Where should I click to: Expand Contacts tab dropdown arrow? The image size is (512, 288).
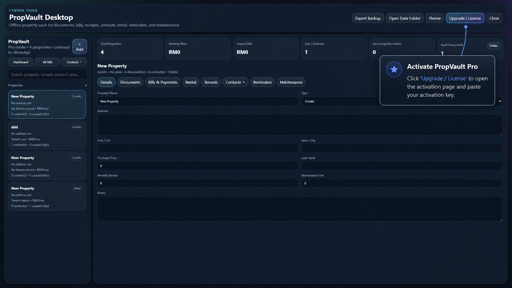[244, 82]
